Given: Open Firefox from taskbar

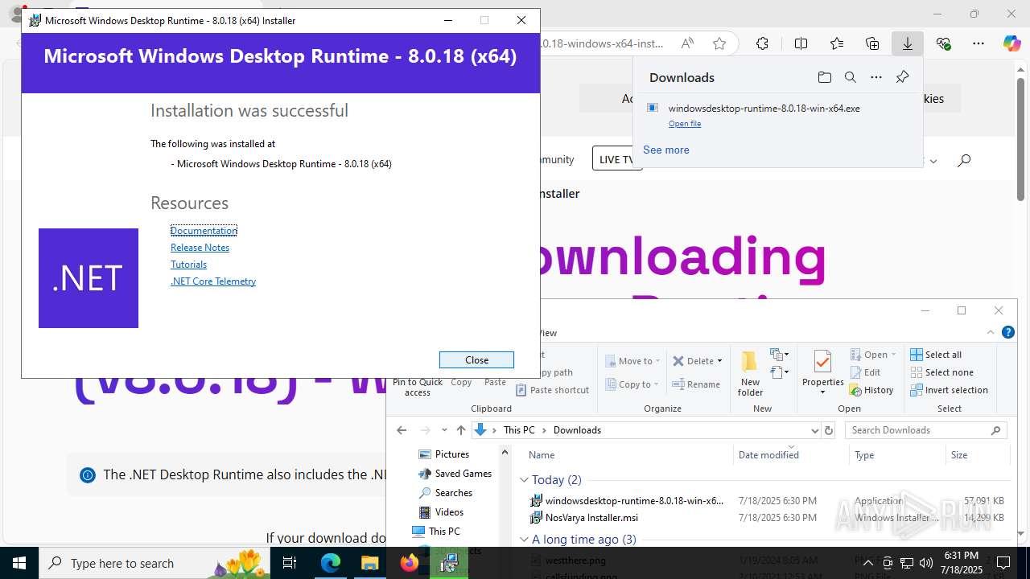Looking at the screenshot, I should [x=409, y=563].
